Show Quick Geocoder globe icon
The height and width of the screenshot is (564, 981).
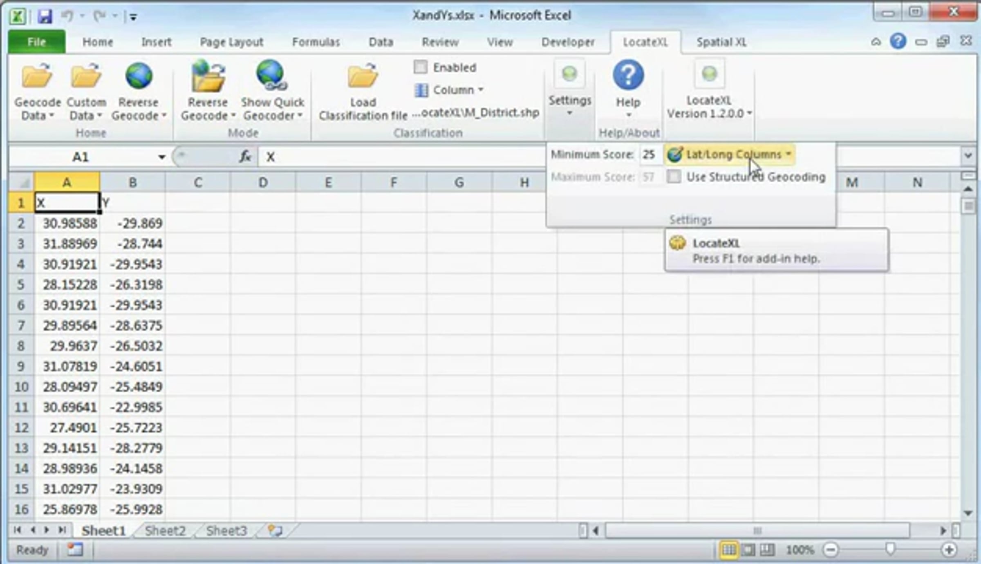tap(271, 76)
